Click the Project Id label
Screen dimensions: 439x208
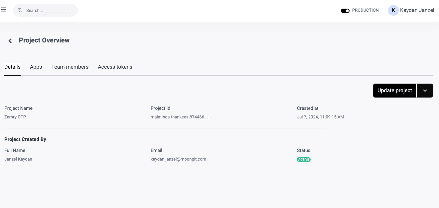coord(160,108)
